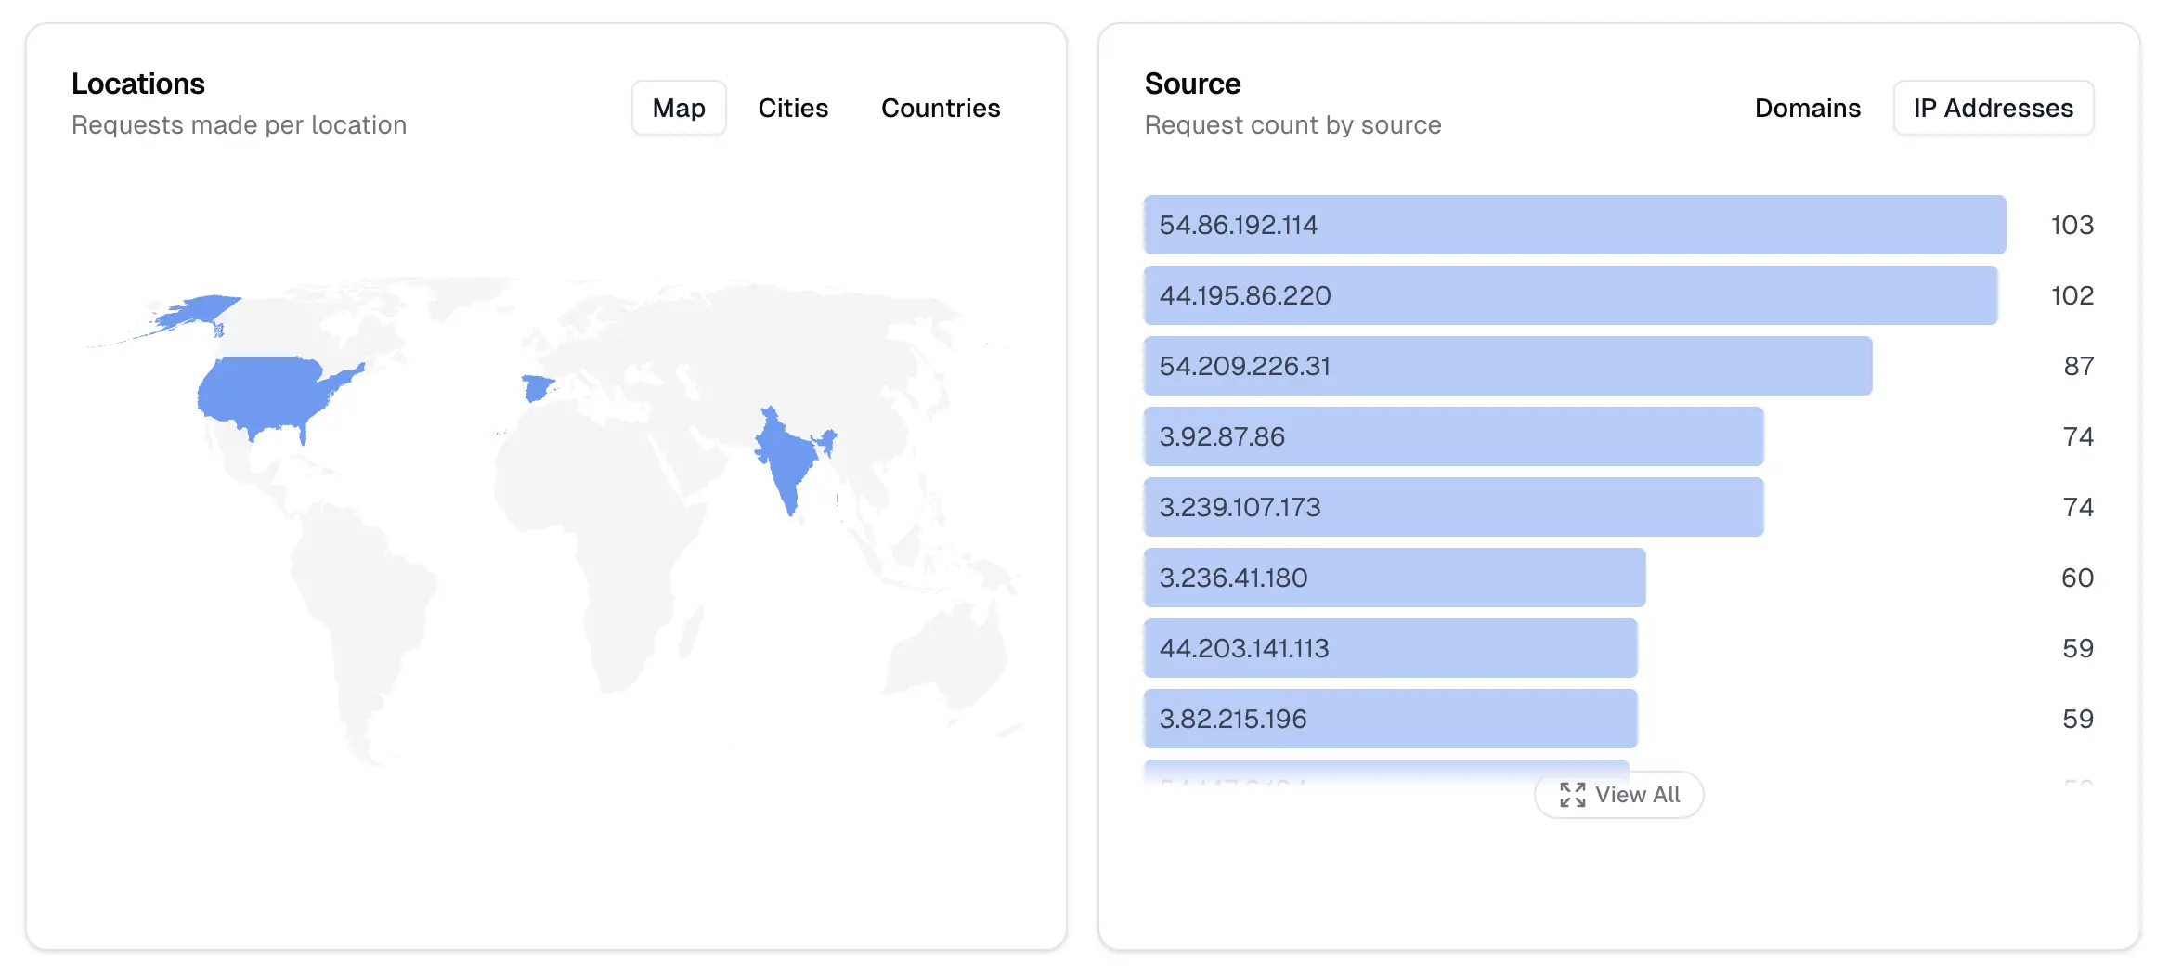Click the request count 103 label

pyautogui.click(x=2069, y=225)
